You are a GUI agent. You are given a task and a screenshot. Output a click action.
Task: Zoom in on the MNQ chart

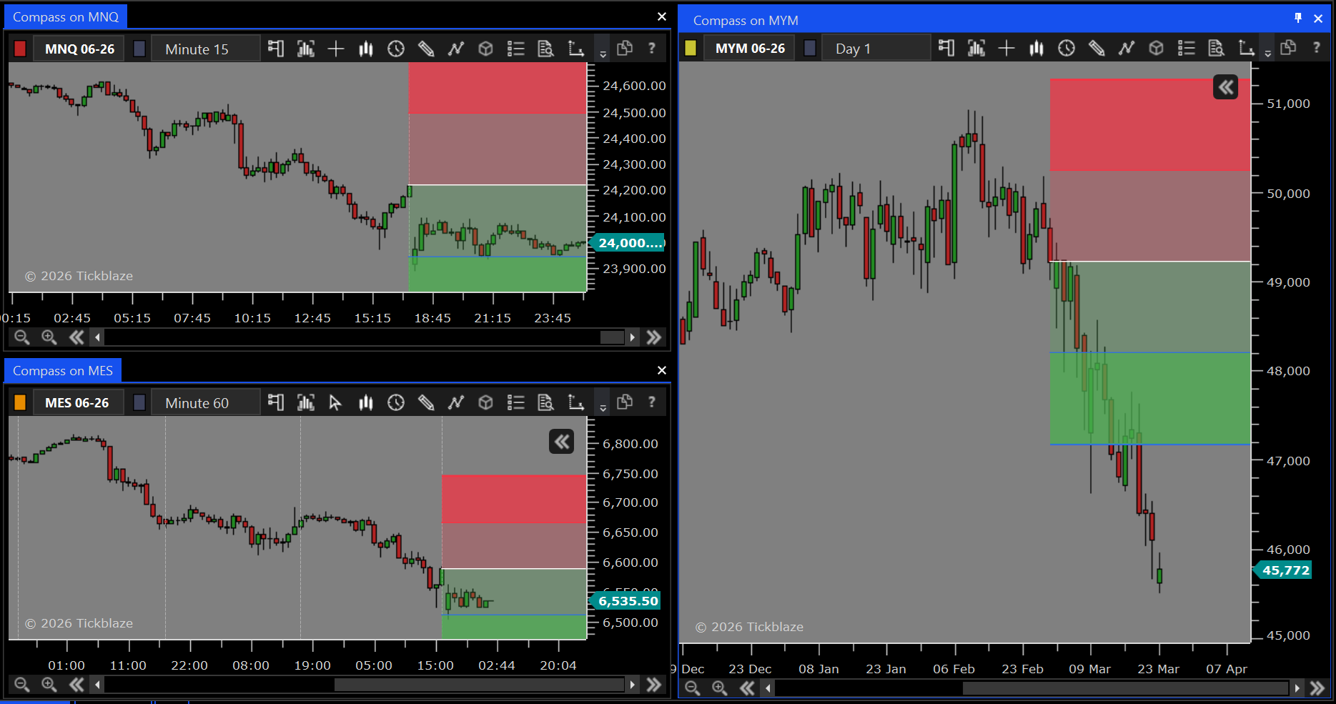coord(49,337)
